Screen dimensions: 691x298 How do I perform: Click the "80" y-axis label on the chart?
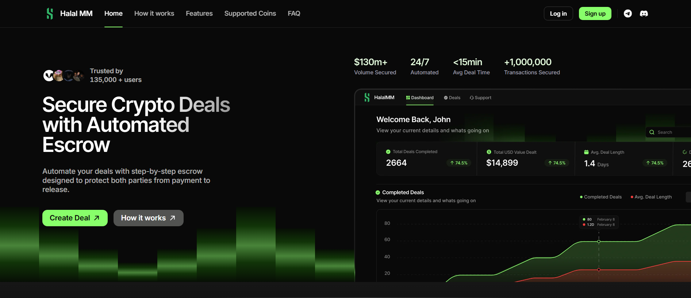click(387, 223)
